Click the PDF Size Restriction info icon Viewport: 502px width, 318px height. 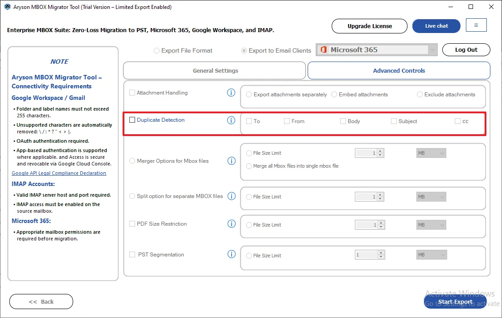click(x=231, y=223)
